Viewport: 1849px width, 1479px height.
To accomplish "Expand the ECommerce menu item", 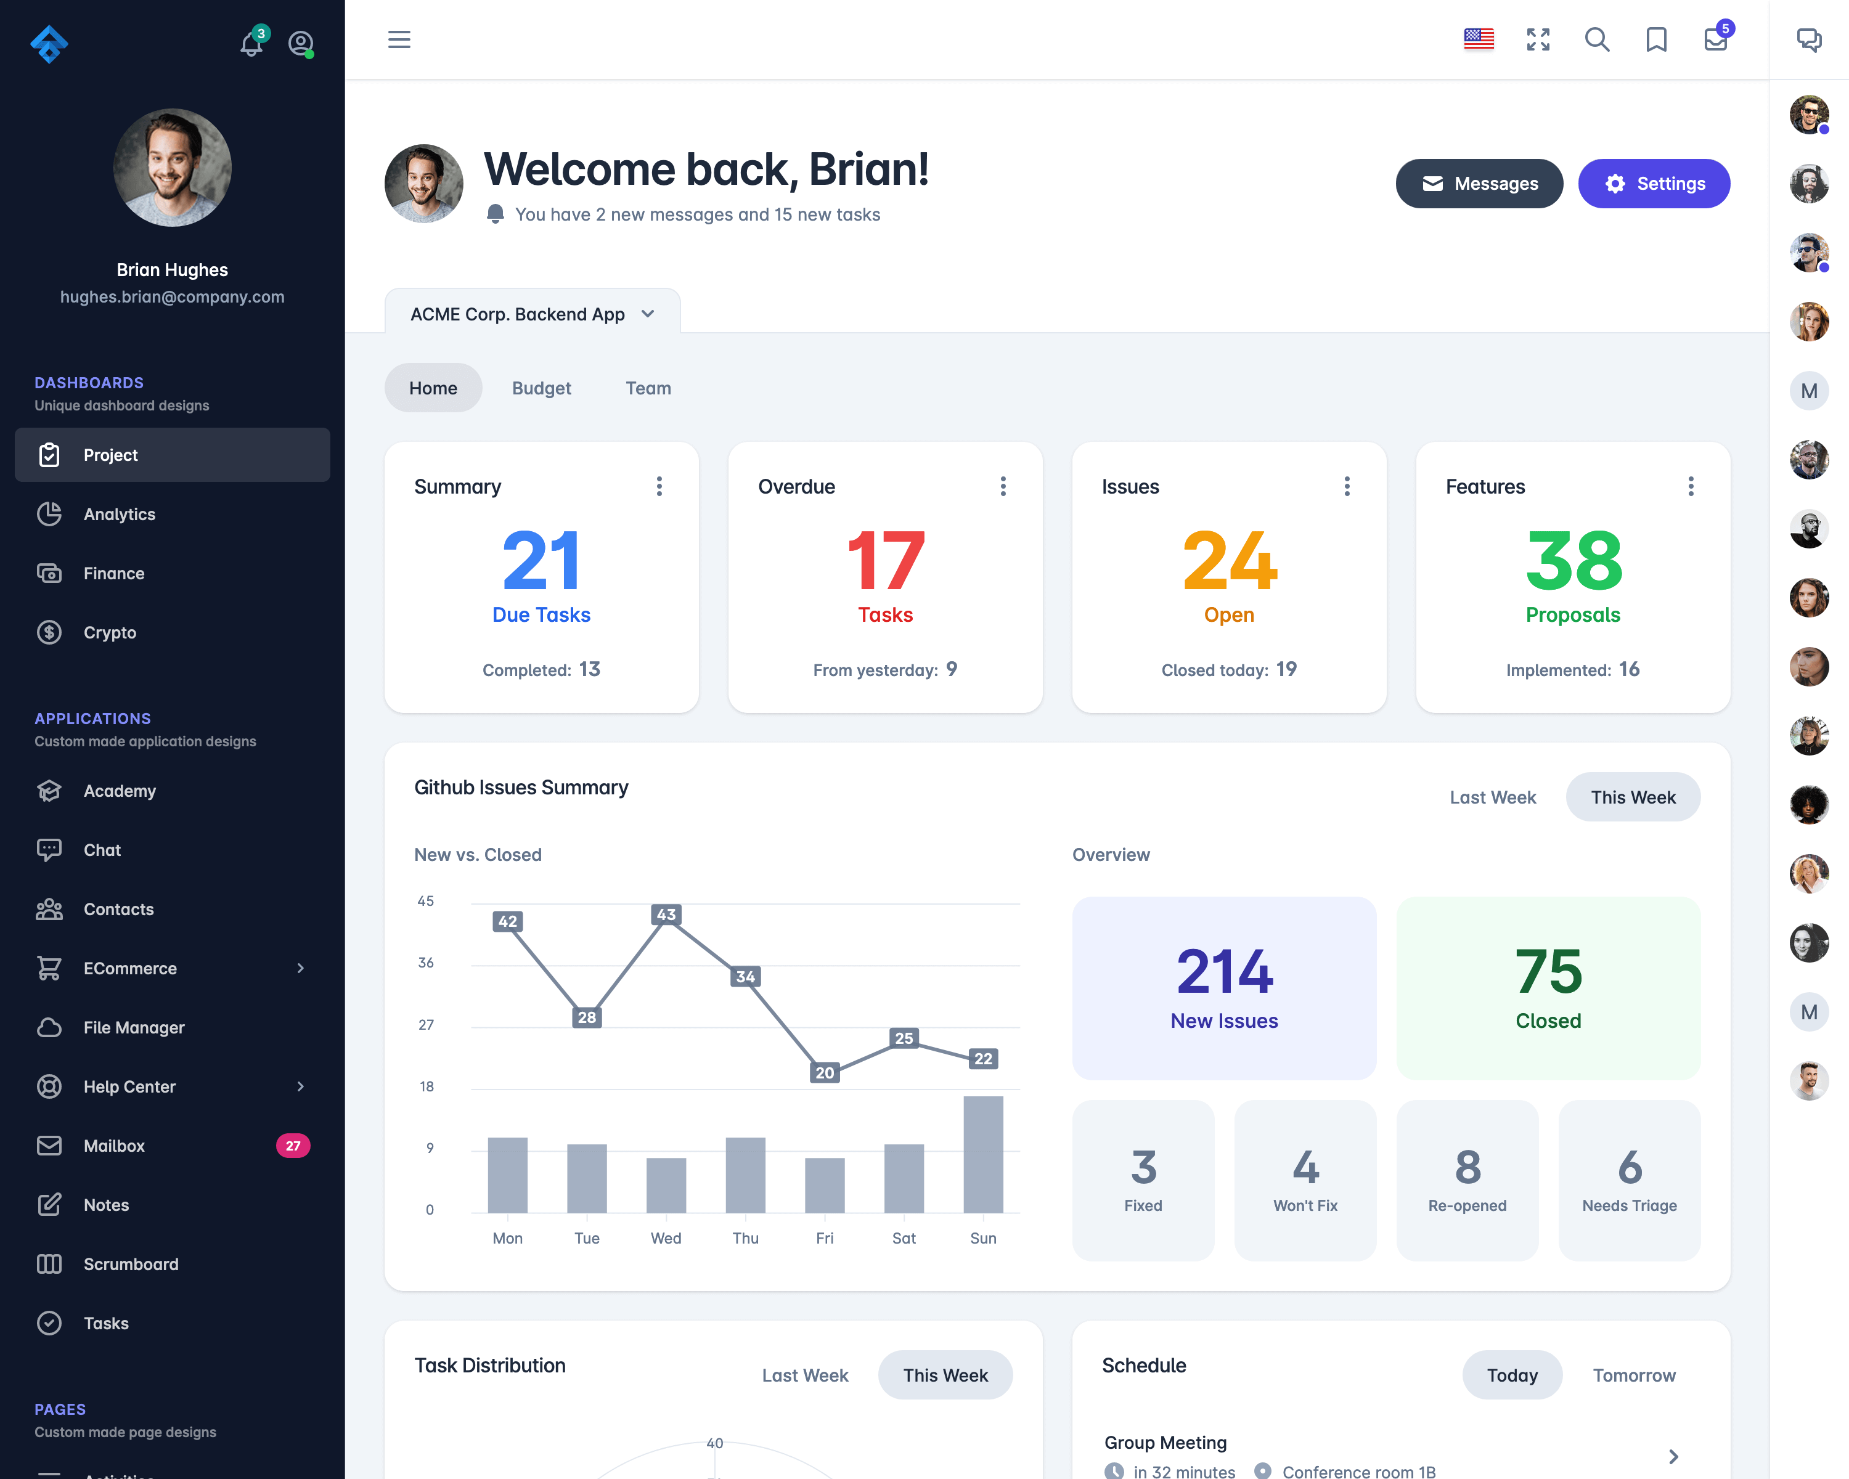I will [171, 968].
